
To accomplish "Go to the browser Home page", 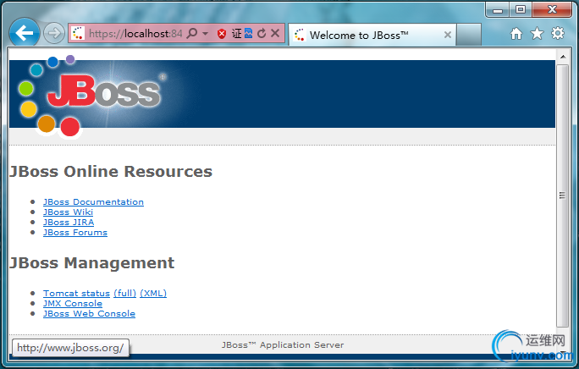I will click(516, 34).
